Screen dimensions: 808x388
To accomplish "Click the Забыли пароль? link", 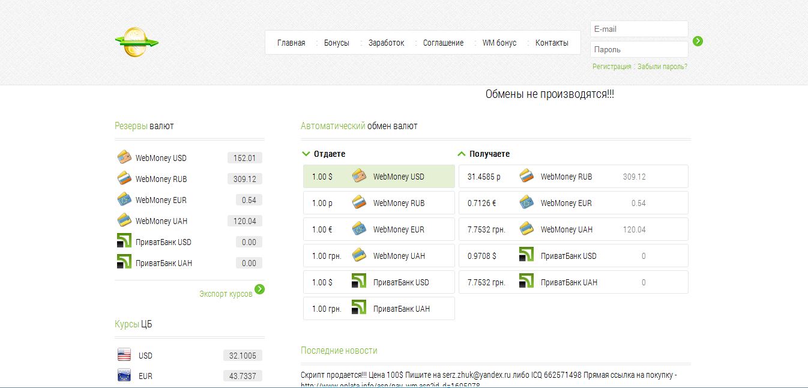I will click(x=663, y=67).
